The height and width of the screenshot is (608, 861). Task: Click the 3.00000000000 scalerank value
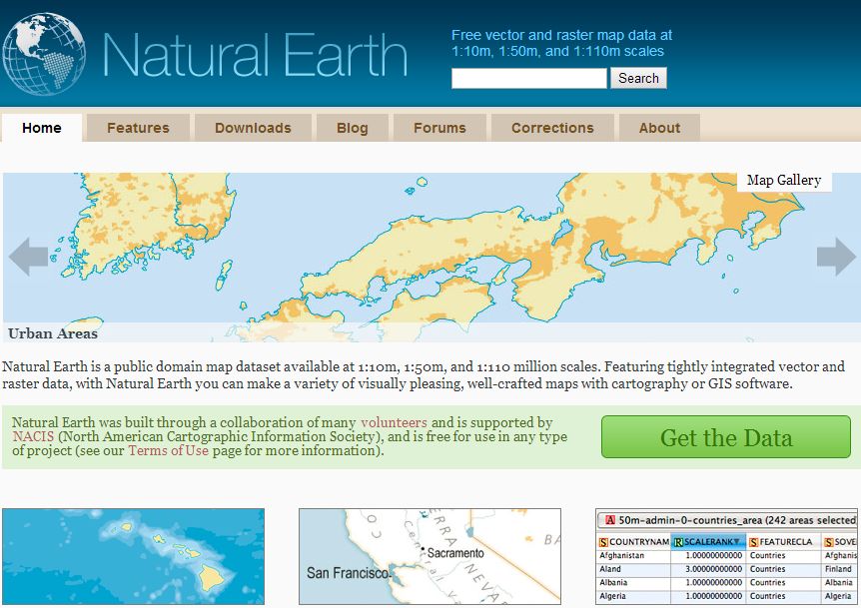point(714,570)
